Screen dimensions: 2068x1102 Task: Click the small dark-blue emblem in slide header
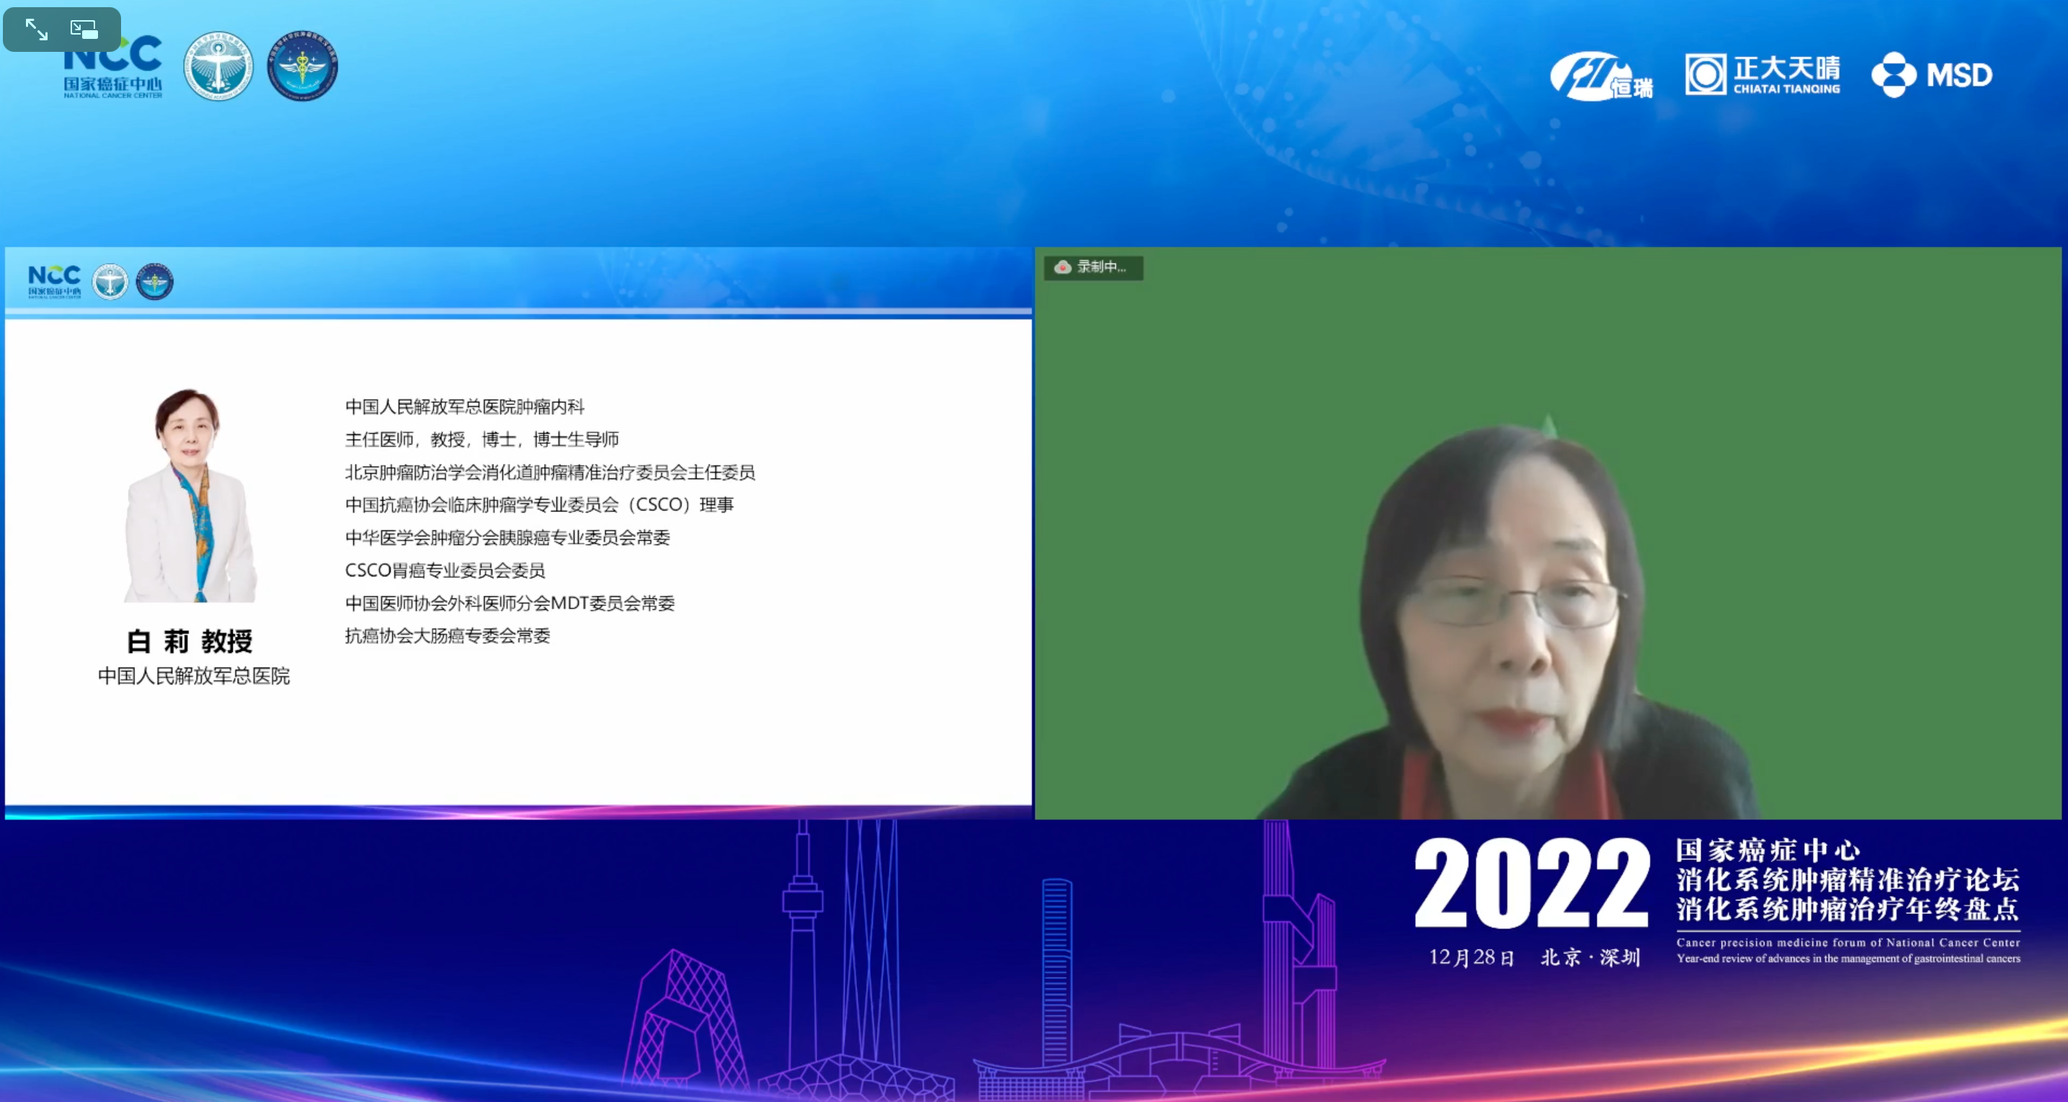(x=155, y=282)
